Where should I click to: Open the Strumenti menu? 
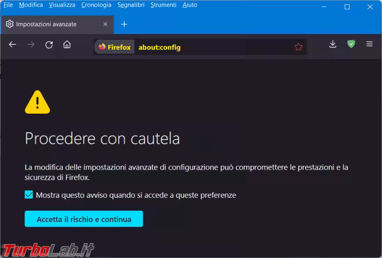click(163, 5)
